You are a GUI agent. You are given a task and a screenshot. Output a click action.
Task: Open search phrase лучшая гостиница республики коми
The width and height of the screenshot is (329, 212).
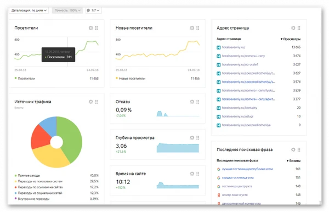(247, 169)
